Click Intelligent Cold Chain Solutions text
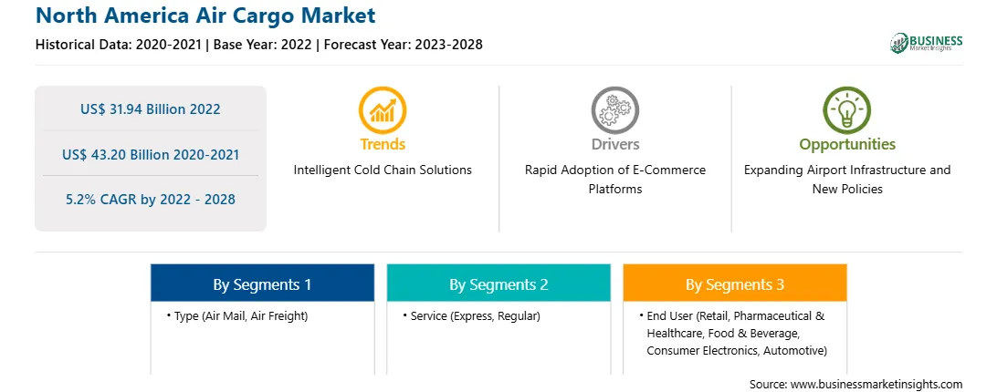The height and width of the screenshot is (392, 997). click(383, 170)
